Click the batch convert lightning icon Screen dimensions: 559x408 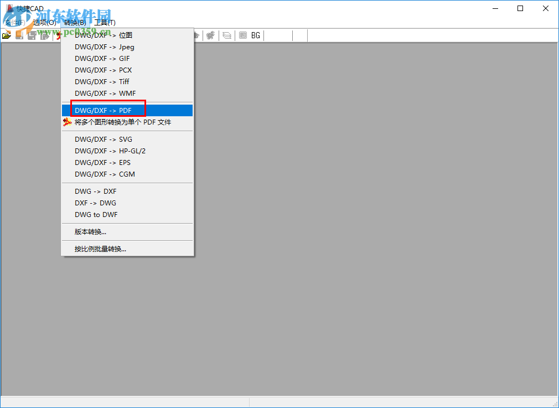(58, 35)
